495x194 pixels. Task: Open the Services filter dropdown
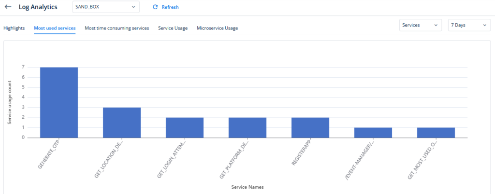click(421, 25)
